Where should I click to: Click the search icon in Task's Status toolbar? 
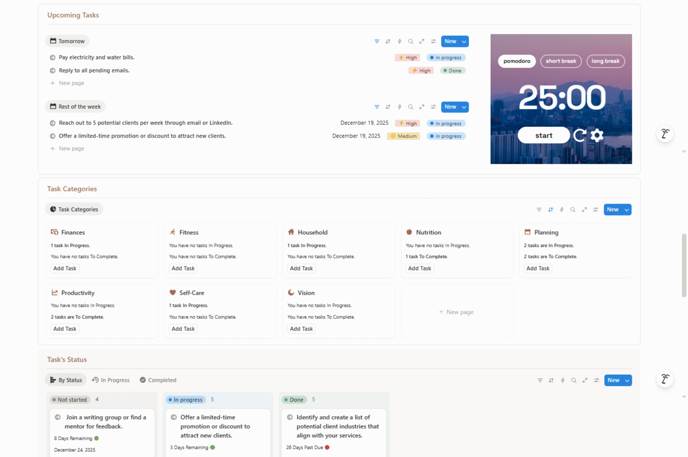coord(574,380)
